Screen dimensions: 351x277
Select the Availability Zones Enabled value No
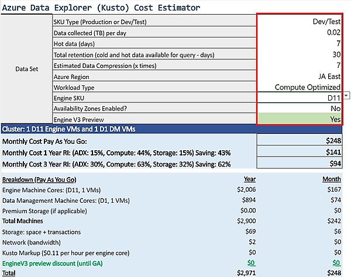pos(300,108)
